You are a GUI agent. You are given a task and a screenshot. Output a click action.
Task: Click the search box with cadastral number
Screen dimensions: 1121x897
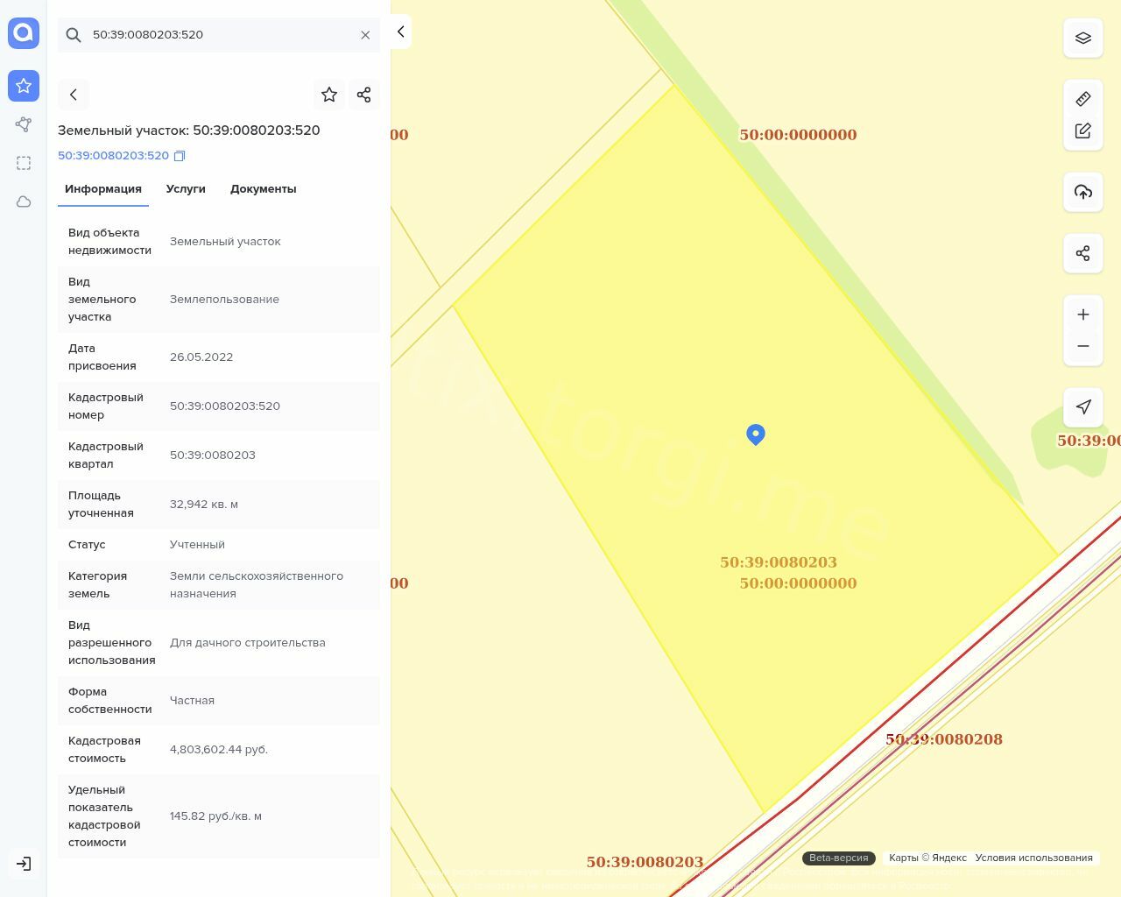coord(219,35)
